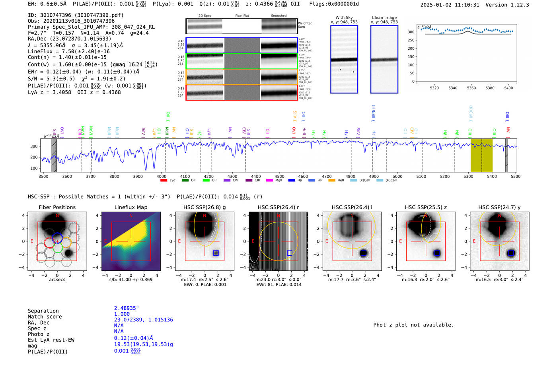The image size is (557, 379).
Task: Click the EW: 0.6±0.5Å header value
Action: pos(47,4)
